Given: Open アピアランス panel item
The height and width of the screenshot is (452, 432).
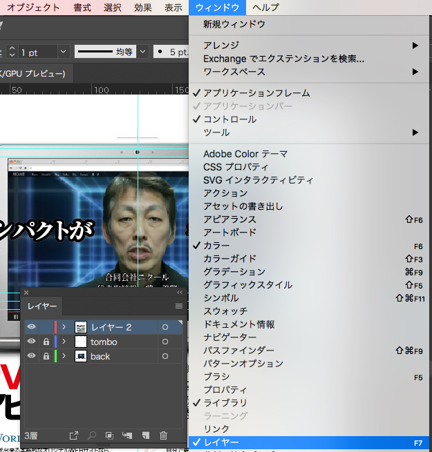Looking at the screenshot, I should 309,219.
